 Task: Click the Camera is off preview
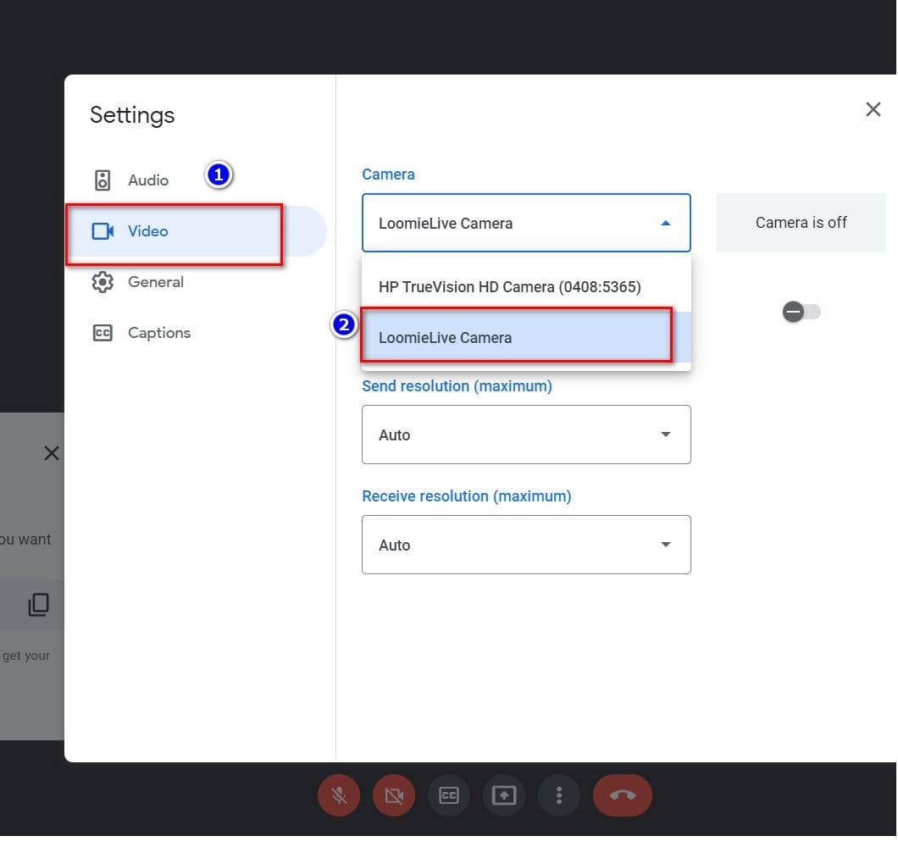click(x=801, y=223)
